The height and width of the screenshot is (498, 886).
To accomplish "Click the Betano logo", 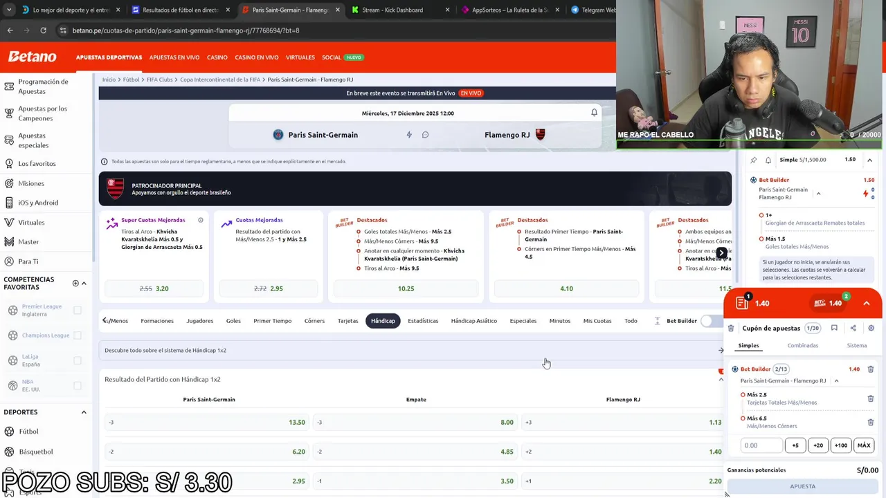I will [32, 57].
